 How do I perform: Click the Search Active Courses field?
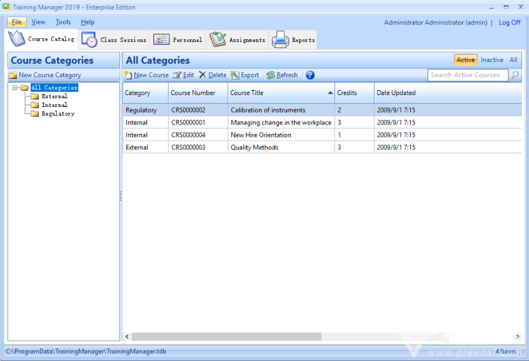pyautogui.click(x=468, y=75)
